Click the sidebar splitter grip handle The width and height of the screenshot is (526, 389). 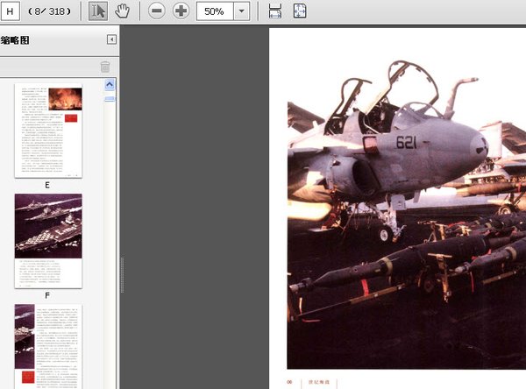point(122,275)
